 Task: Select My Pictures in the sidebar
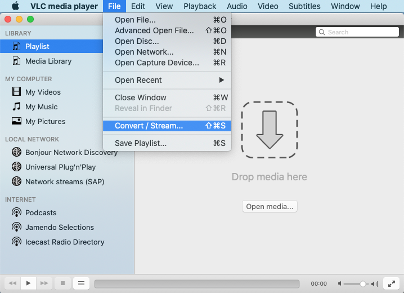52,121
